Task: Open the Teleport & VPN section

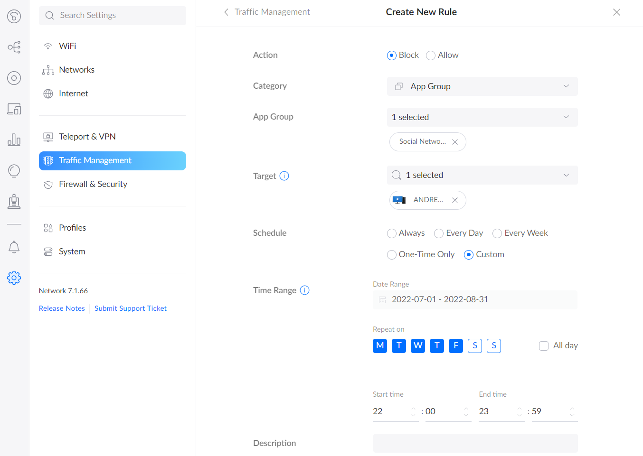Action: (x=87, y=137)
